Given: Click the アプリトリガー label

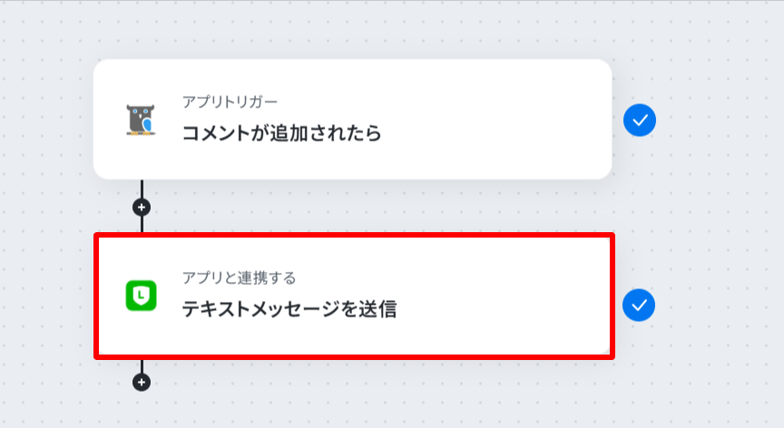Looking at the screenshot, I should pos(230,102).
